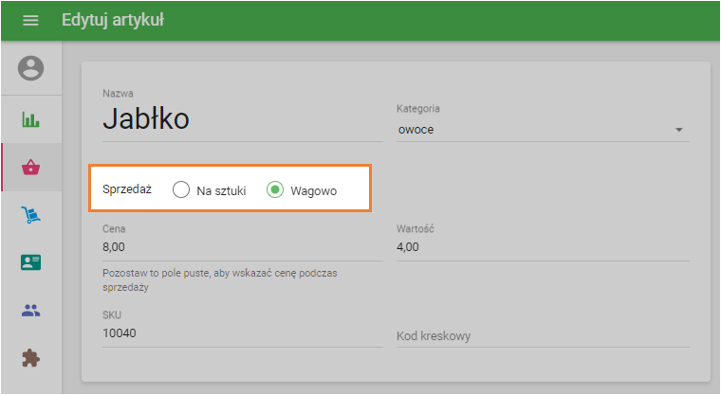Screen dimensions: 721x395
Task: Click the Edytuj artykuł page title
Action: tap(113, 20)
